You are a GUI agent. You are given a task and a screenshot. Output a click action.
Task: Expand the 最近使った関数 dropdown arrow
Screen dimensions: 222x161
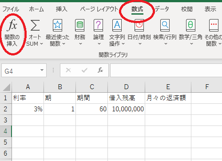coord(63,44)
